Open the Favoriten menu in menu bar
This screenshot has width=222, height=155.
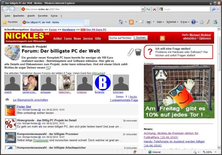pos(43,16)
